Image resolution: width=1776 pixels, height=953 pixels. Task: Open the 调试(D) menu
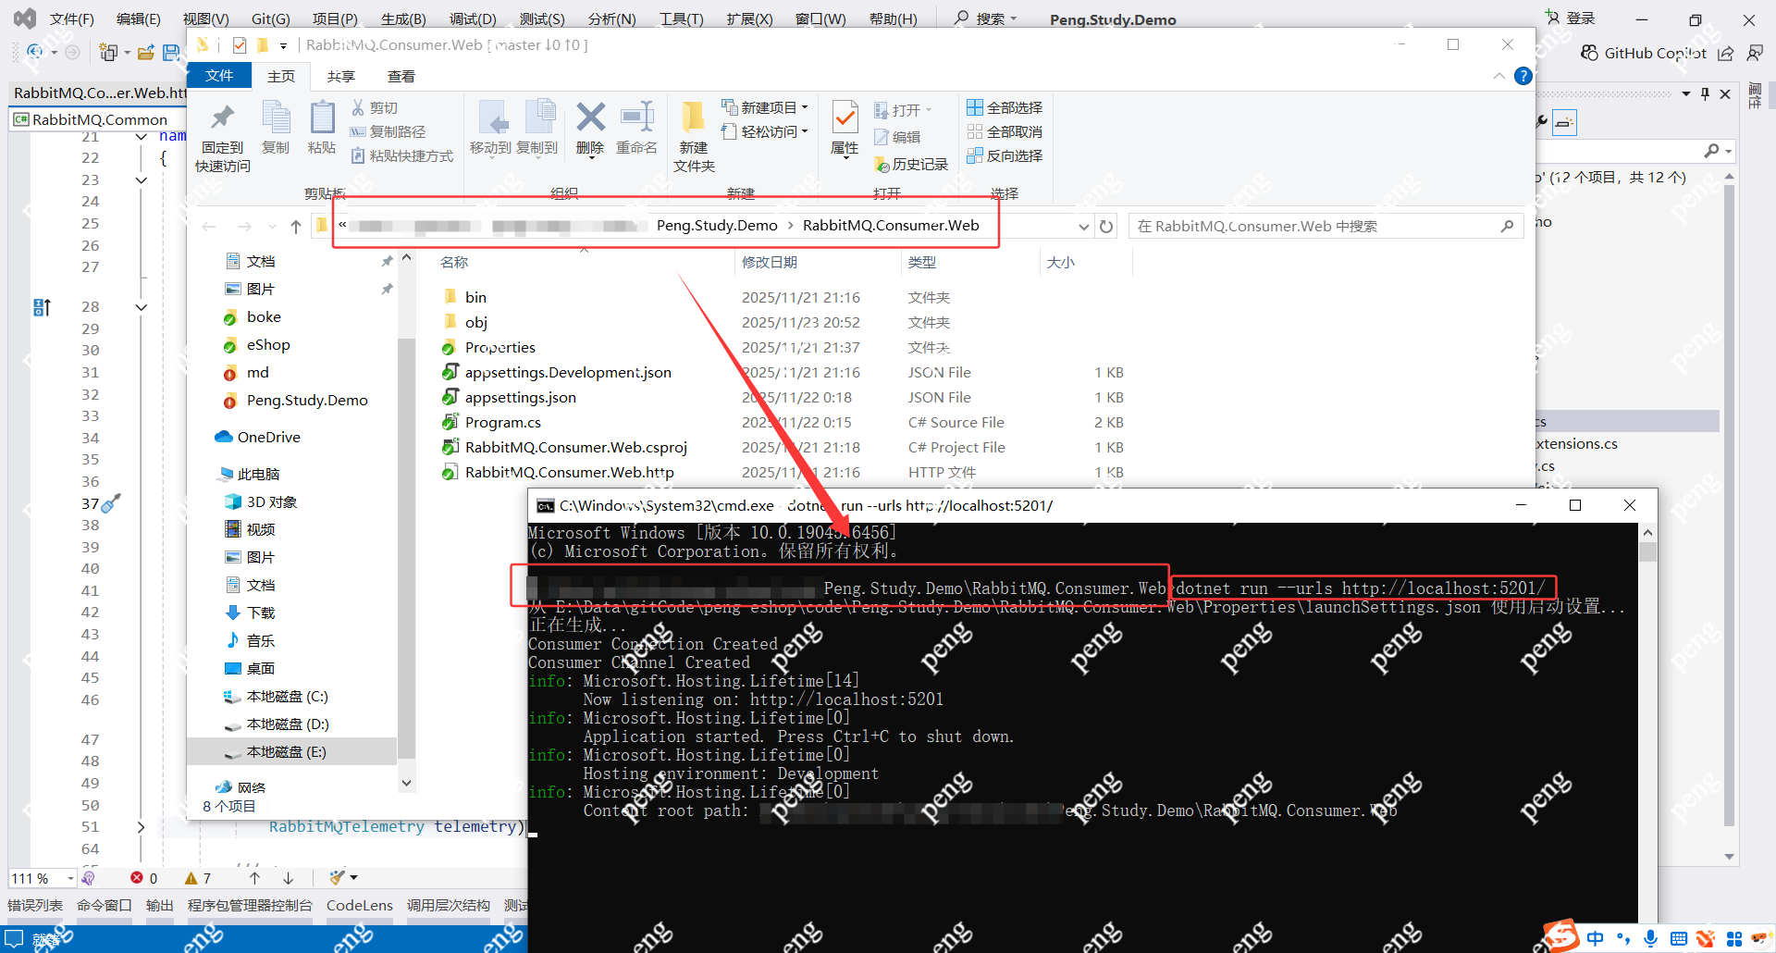click(473, 19)
